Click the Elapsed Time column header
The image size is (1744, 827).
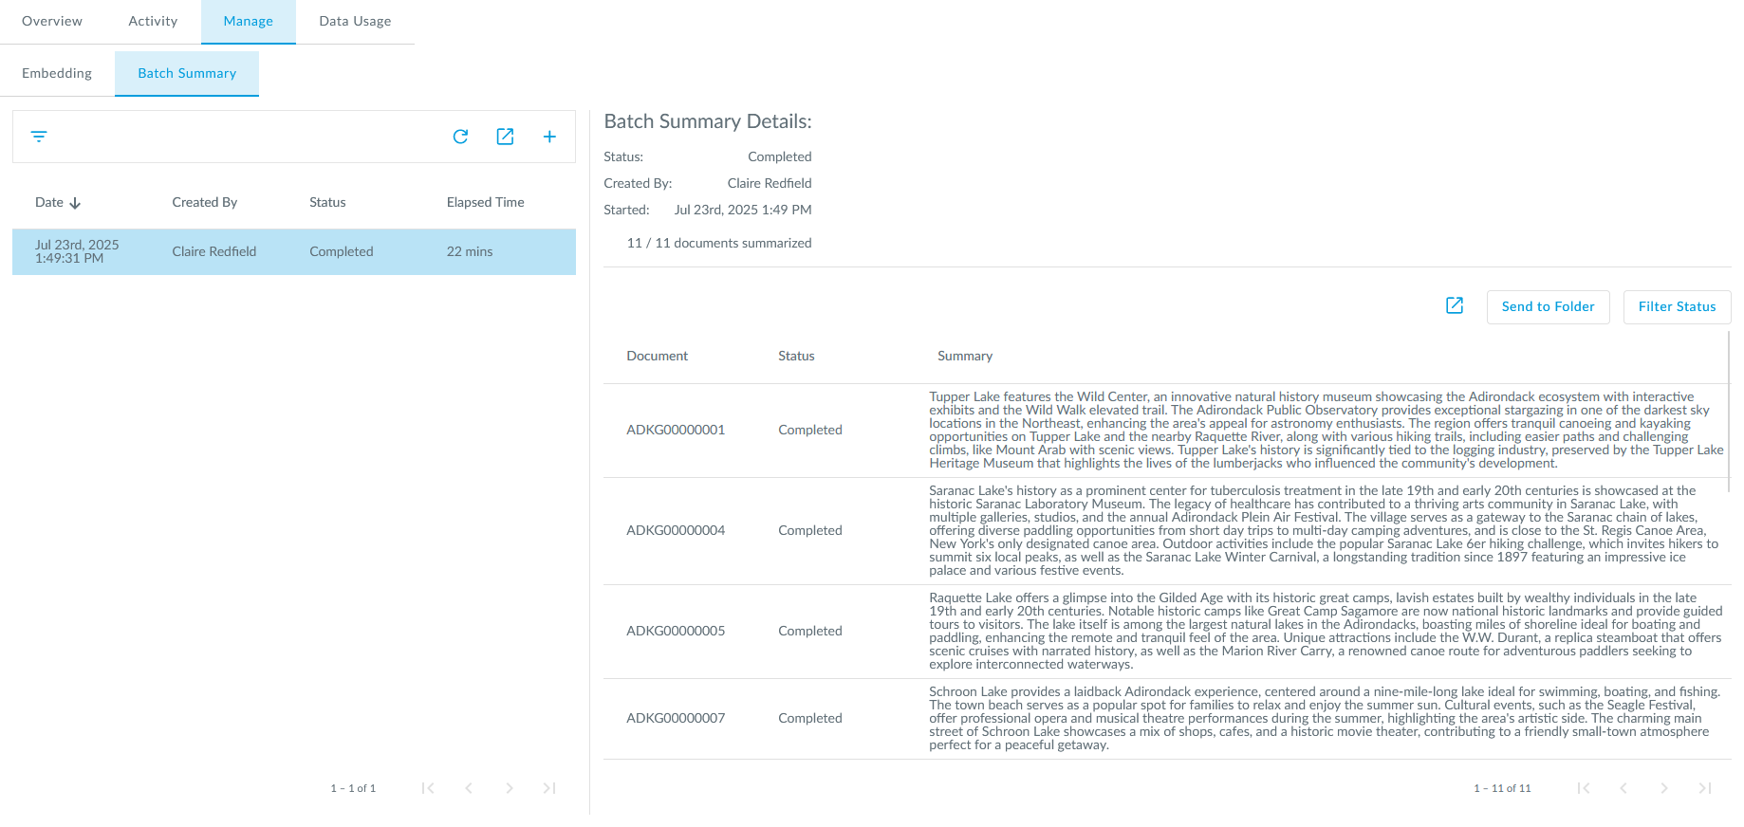click(x=485, y=203)
